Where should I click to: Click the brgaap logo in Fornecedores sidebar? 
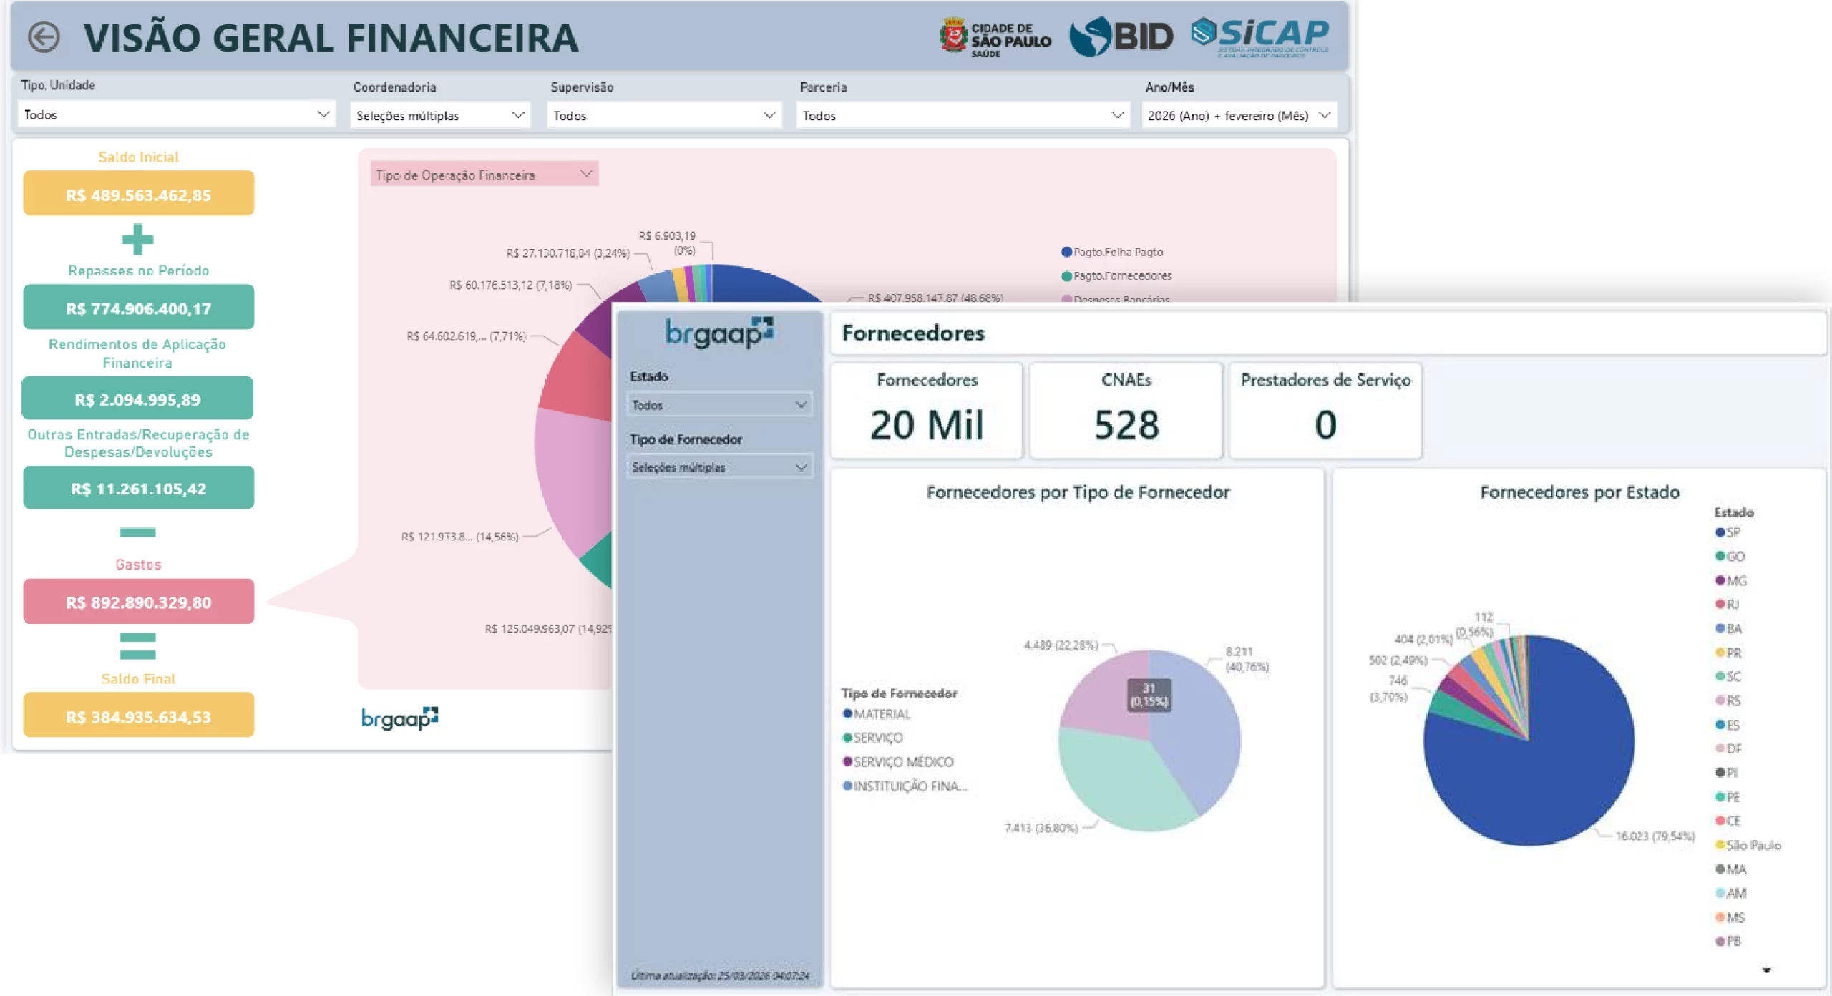[x=718, y=333]
